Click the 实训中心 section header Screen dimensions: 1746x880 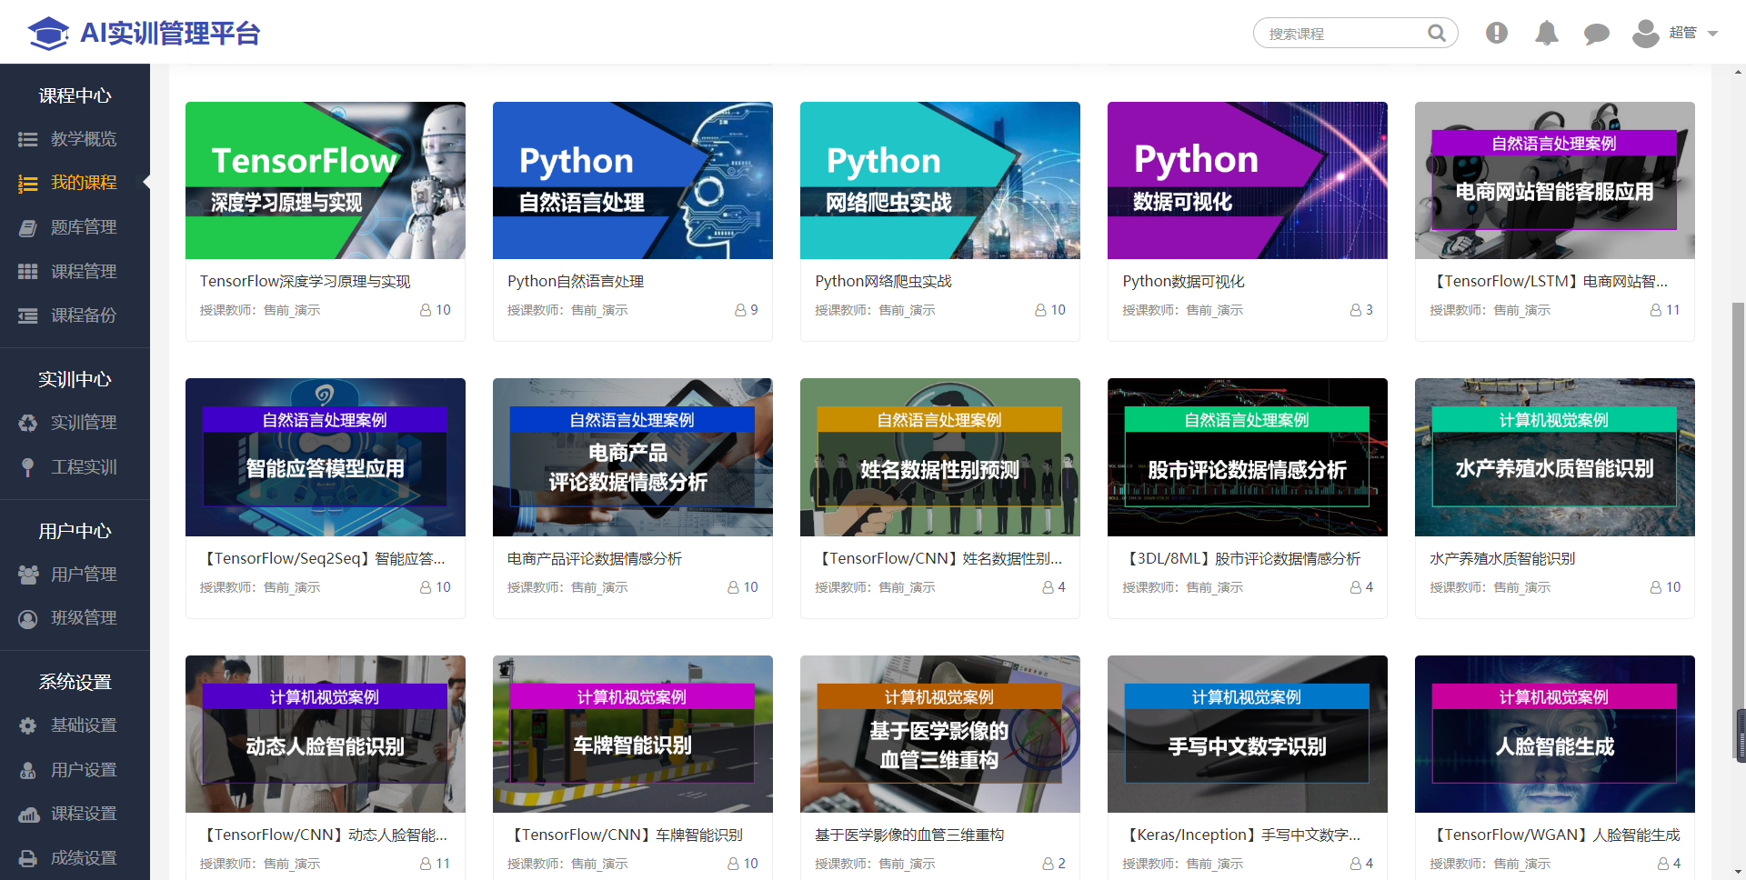click(x=75, y=379)
